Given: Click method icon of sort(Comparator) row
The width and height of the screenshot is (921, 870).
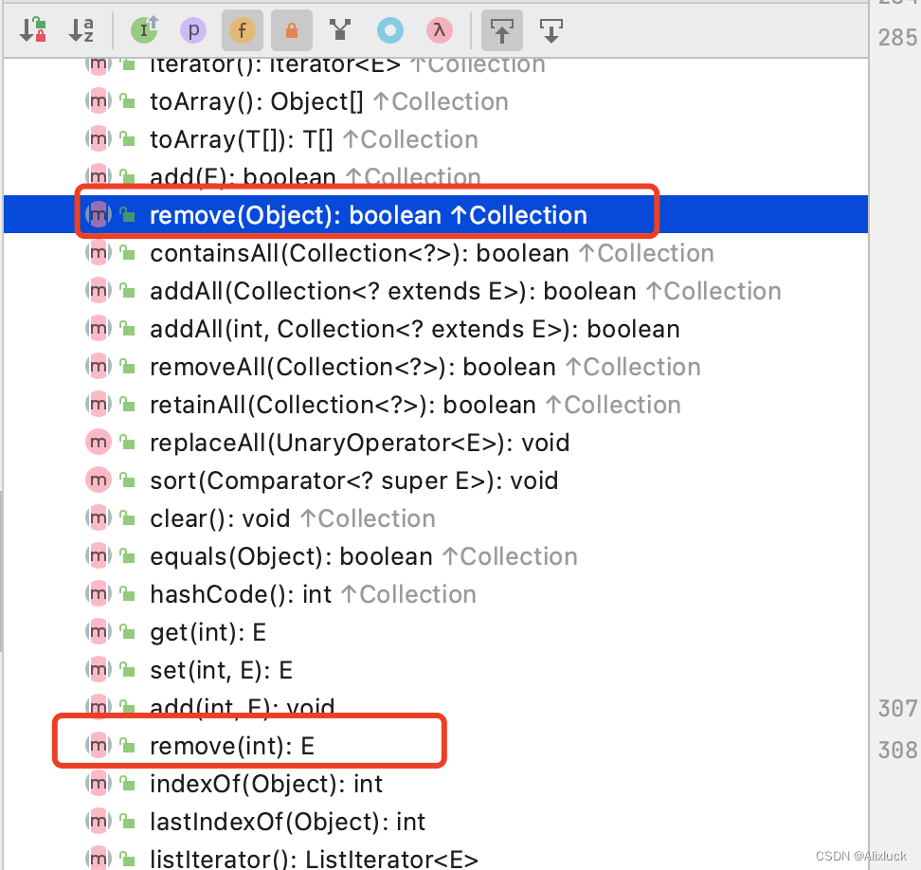Looking at the screenshot, I should (99, 480).
